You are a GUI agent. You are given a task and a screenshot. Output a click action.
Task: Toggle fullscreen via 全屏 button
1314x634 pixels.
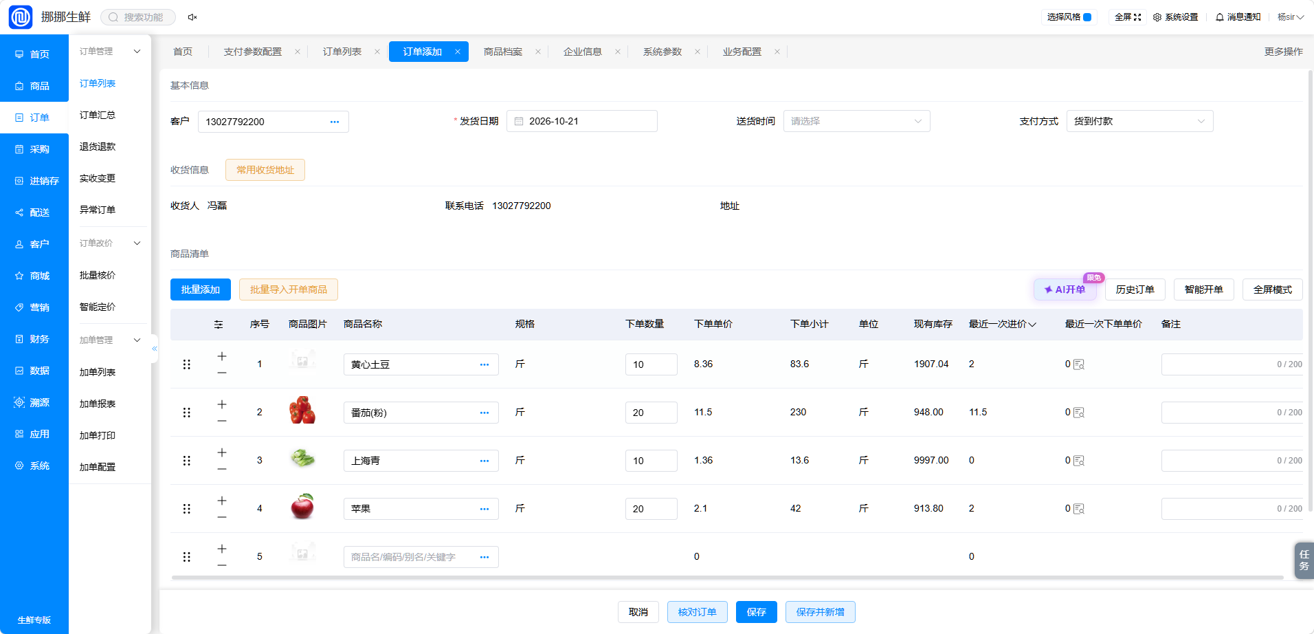(x=1128, y=17)
